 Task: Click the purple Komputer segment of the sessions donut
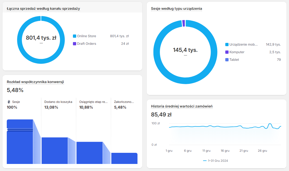coord(184,23)
